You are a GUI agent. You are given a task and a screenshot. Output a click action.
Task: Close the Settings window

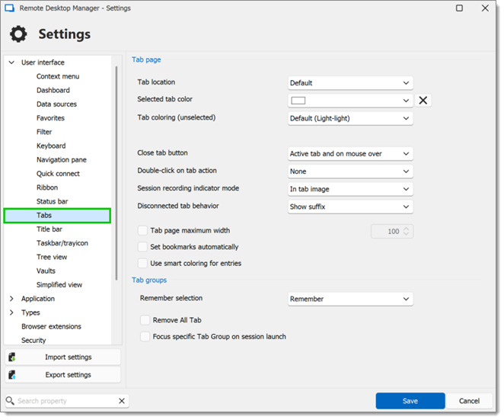(x=485, y=8)
